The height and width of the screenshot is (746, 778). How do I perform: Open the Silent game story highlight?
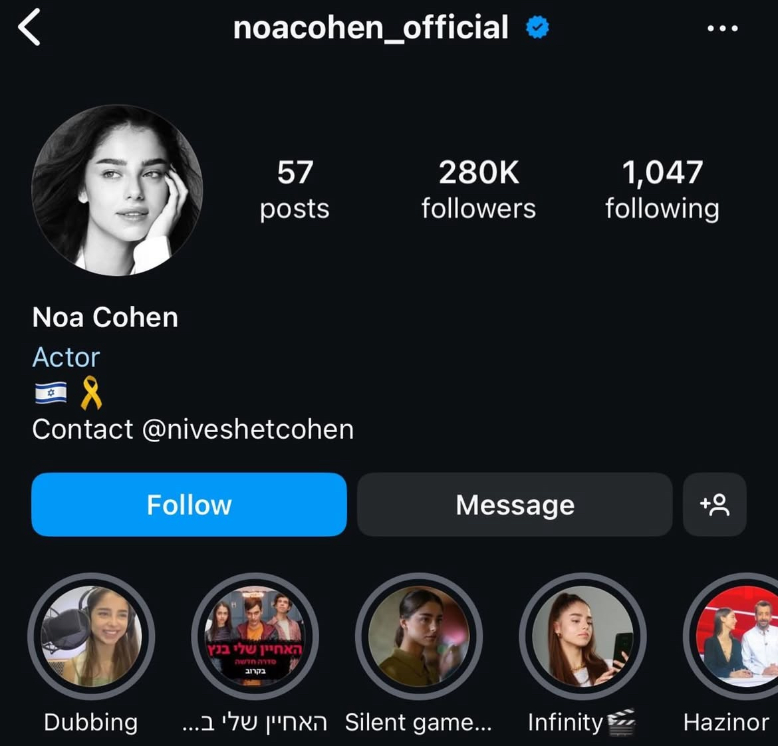(x=419, y=636)
